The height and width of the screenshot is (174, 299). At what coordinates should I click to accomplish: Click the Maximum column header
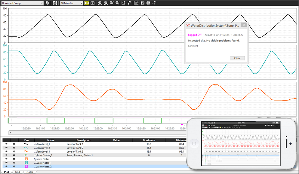[x=149, y=140]
